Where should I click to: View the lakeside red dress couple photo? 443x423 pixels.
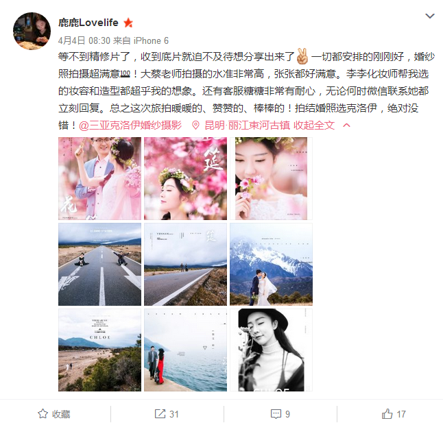click(185, 350)
